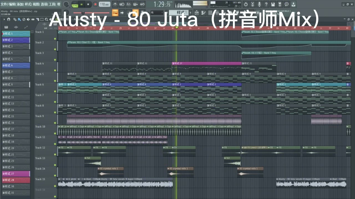
Task: Open the chat bubble icon
Action: pos(286,4)
